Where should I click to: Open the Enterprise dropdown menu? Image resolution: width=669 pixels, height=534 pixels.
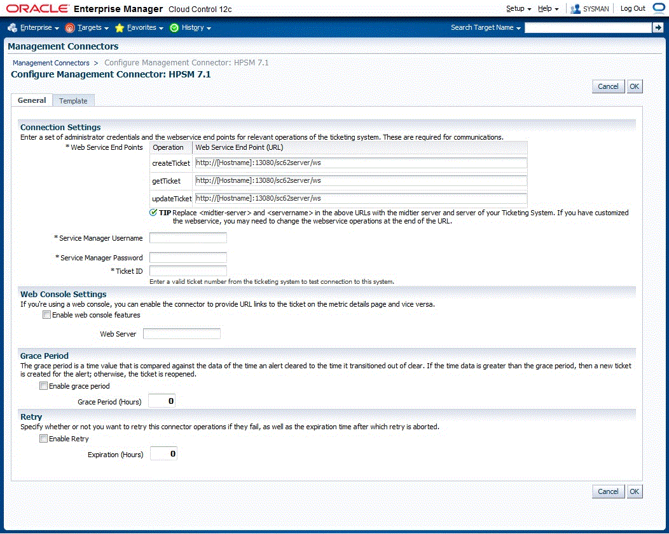[x=39, y=28]
